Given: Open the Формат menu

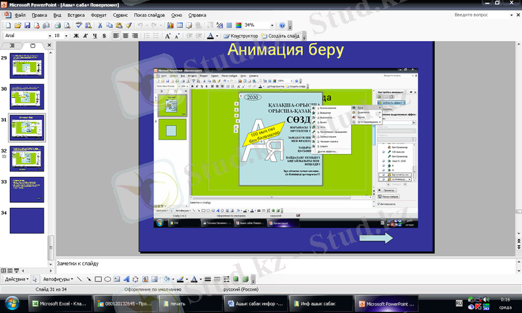Looking at the screenshot, I should [99, 14].
